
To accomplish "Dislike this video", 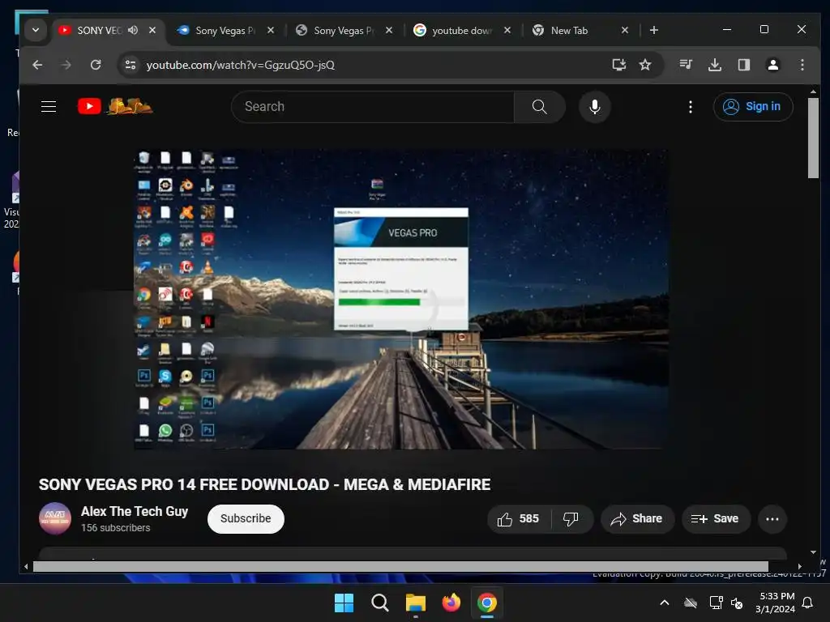I will pos(571,519).
